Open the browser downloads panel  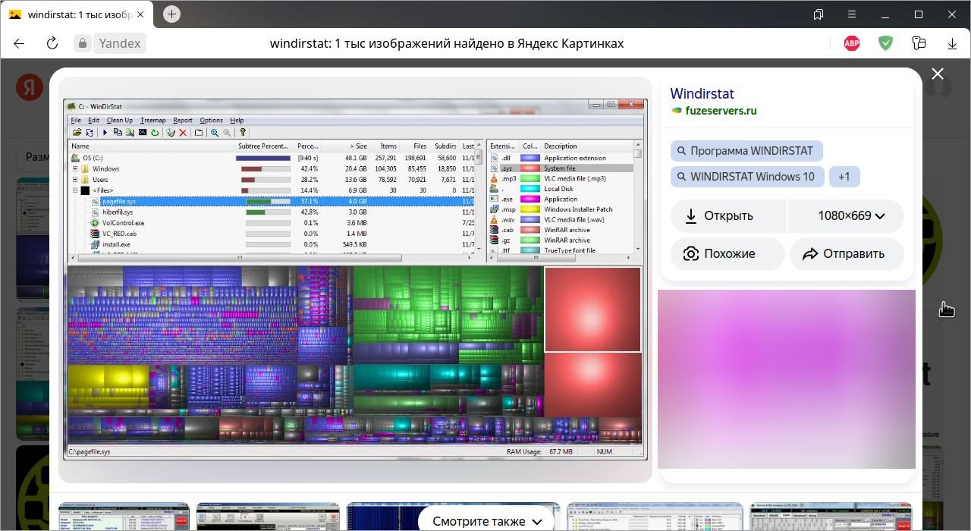pyautogui.click(x=952, y=43)
